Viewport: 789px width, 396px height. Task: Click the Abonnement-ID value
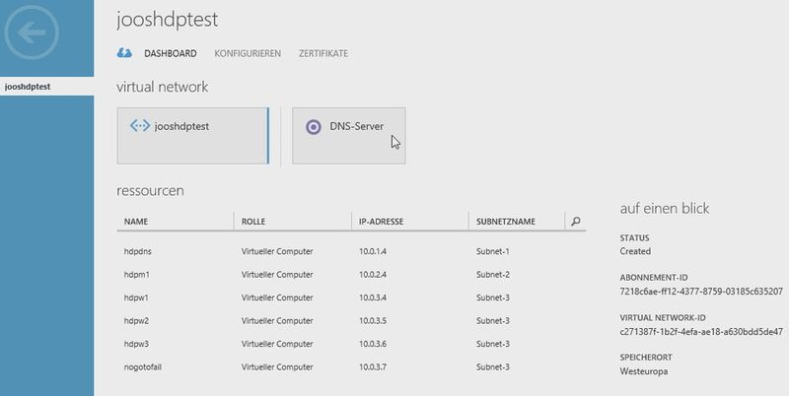701,292
